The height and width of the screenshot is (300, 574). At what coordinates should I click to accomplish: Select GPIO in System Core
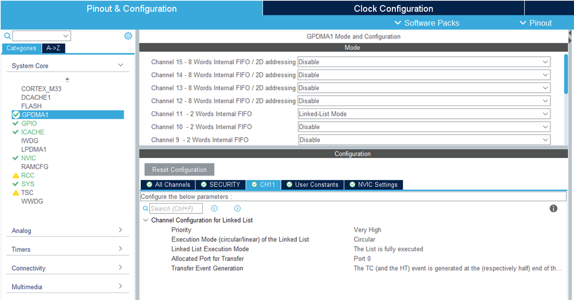pos(29,123)
